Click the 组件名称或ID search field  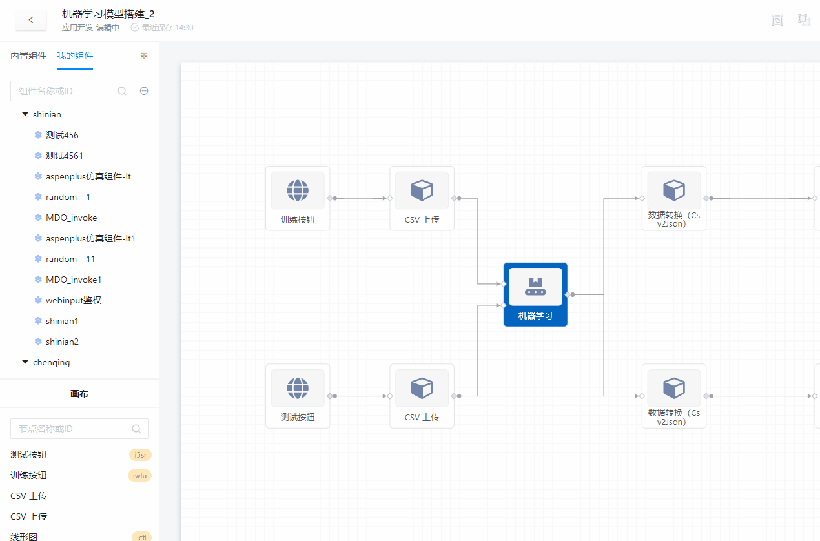[65, 91]
